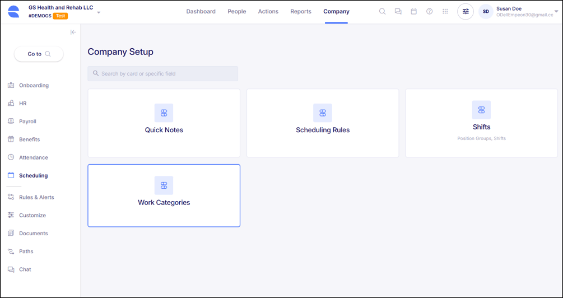Open the apps grid icon

tap(445, 11)
